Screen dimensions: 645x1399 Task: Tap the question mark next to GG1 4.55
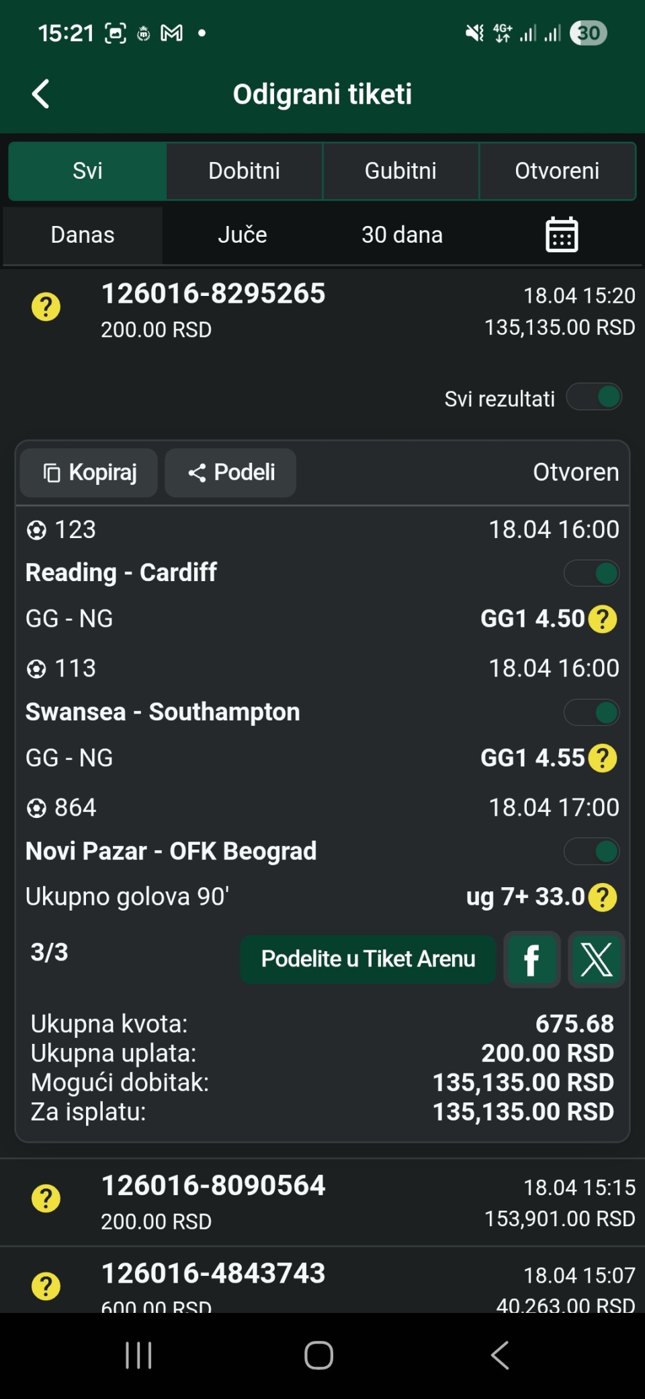[603, 758]
